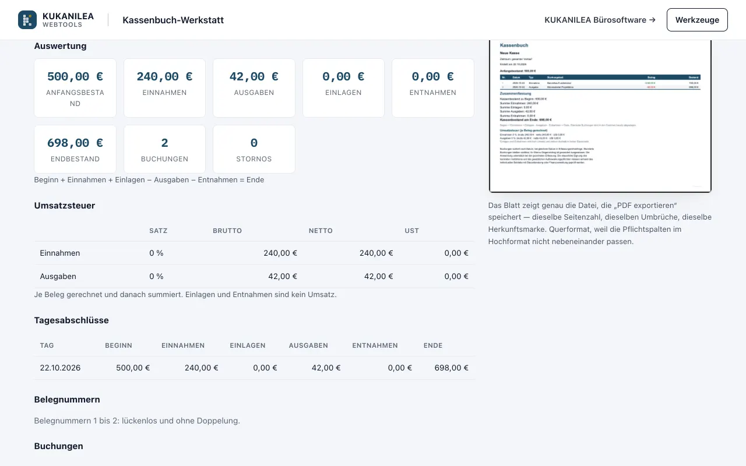The height and width of the screenshot is (466, 746).
Task: Select the Kassenbuch PDF preview thumbnail
Action: point(600,116)
